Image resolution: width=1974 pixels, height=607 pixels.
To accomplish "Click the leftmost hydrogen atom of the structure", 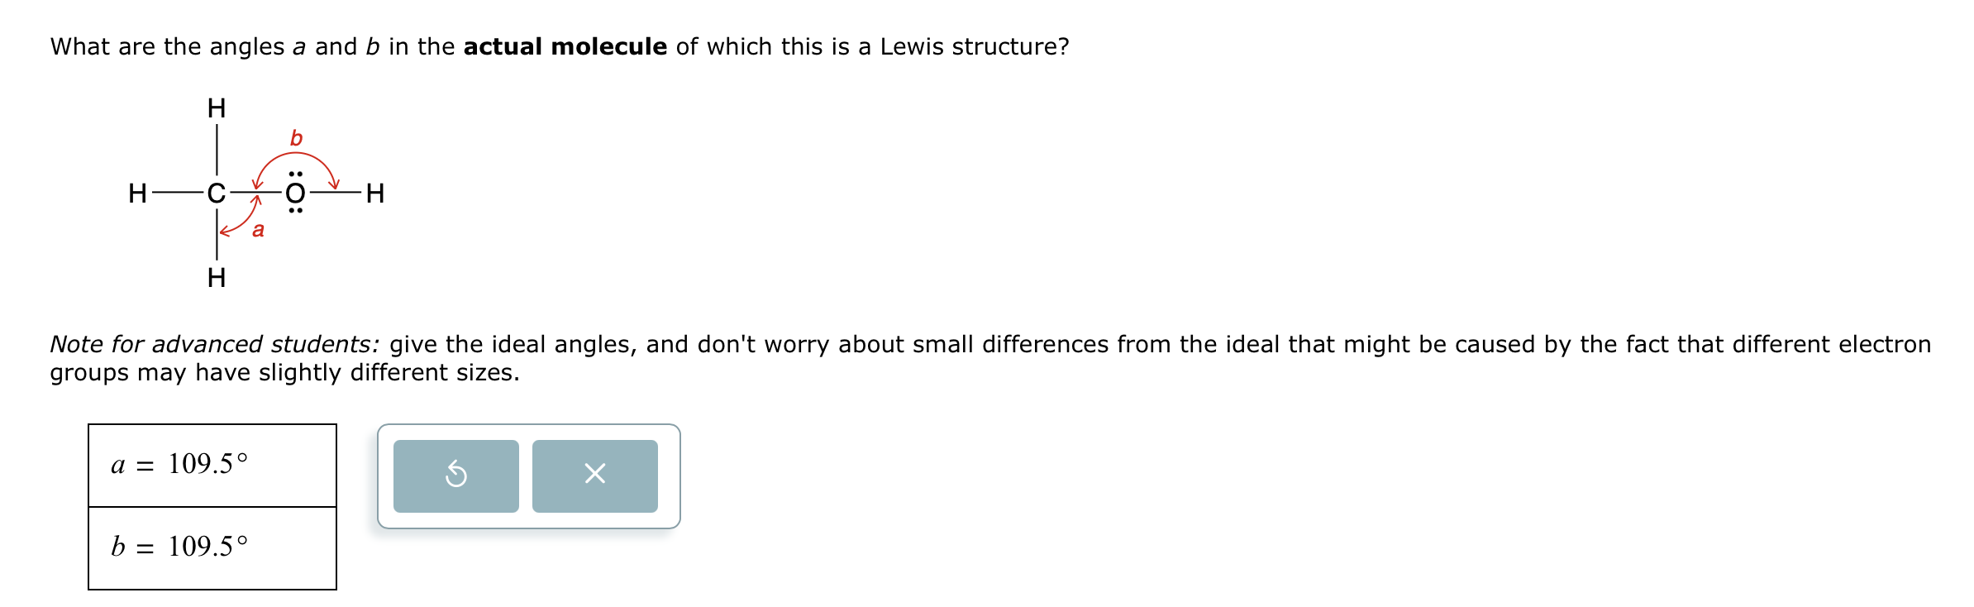I will coord(137,194).
